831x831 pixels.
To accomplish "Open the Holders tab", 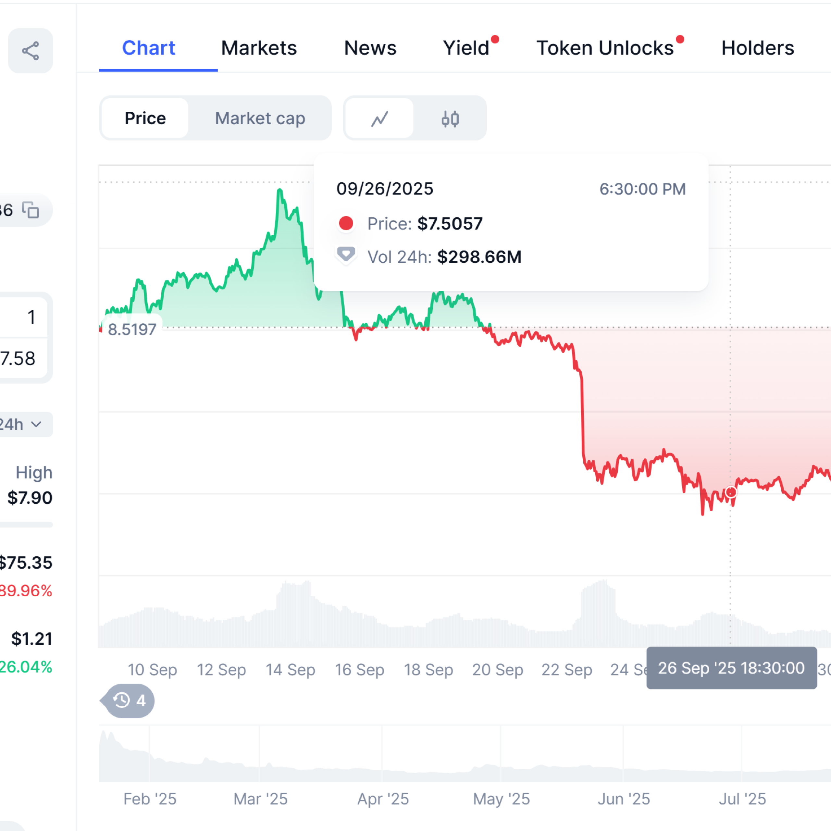I will 757,48.
